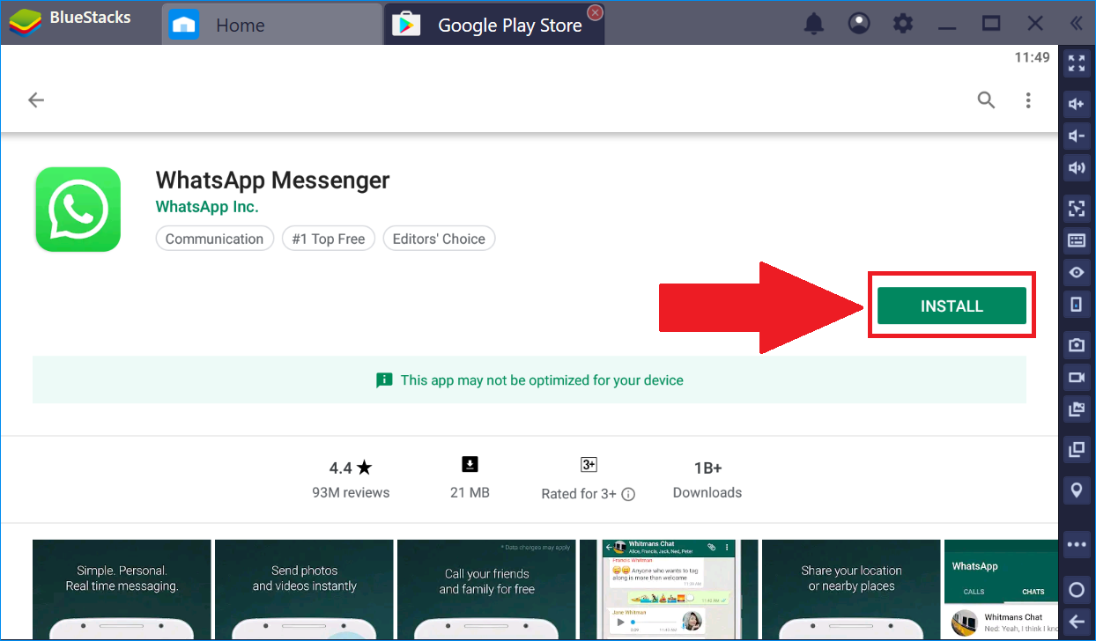Viewport: 1096px width, 641px height.
Task: Select the Communication category chip
Action: click(214, 239)
